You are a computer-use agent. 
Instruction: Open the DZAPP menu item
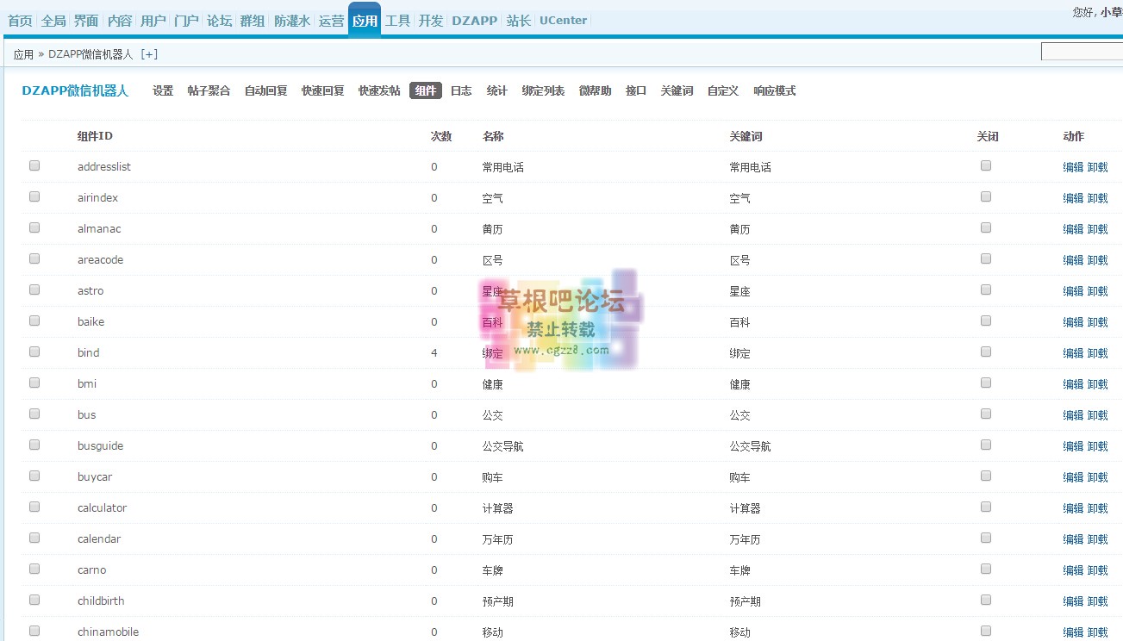[x=474, y=20]
